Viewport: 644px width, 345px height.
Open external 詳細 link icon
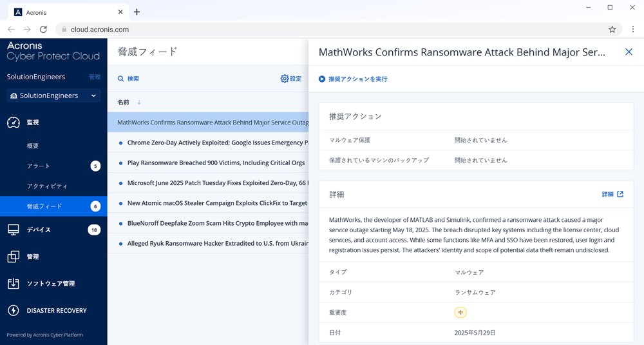pos(620,194)
